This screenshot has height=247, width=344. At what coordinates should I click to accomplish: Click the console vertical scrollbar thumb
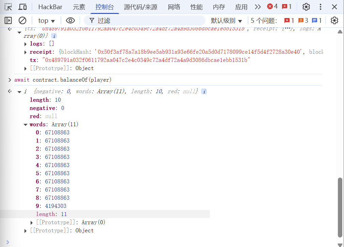(340, 207)
